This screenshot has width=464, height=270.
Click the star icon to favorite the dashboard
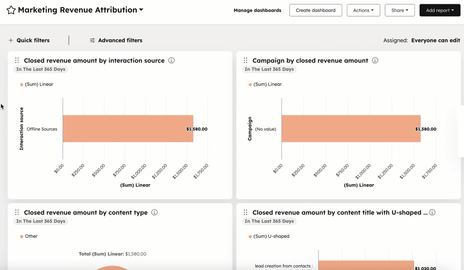click(11, 10)
